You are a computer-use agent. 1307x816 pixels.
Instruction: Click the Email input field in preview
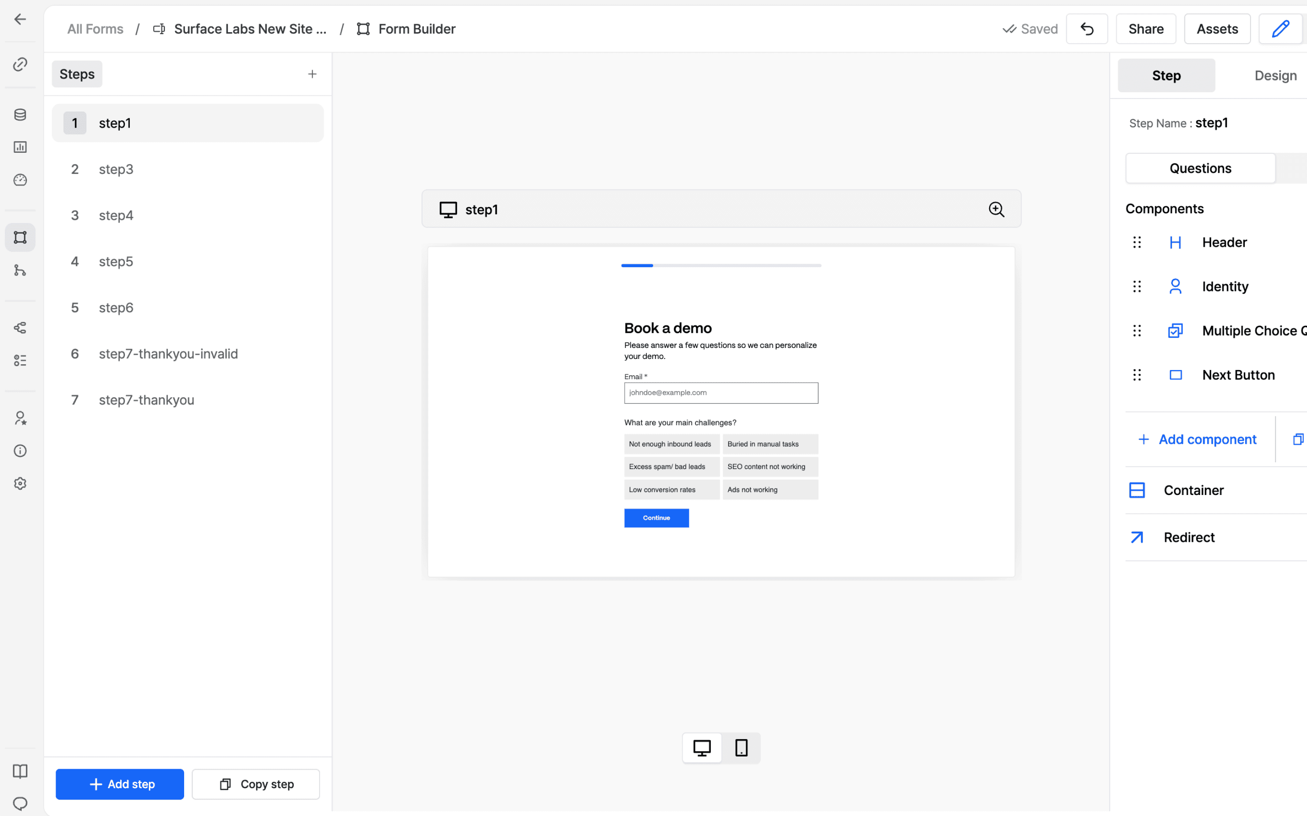coord(721,393)
